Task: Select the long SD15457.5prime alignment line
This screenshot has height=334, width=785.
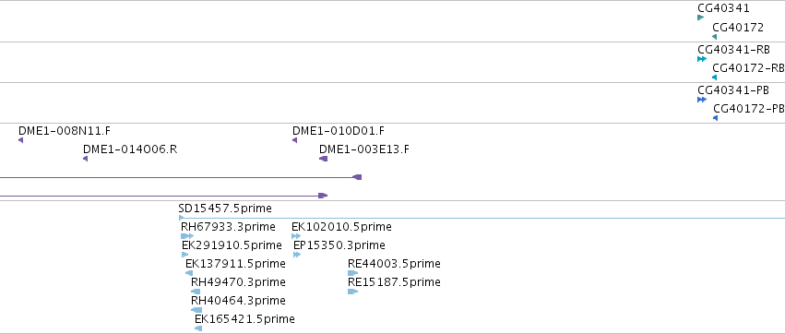Action: click(482, 218)
